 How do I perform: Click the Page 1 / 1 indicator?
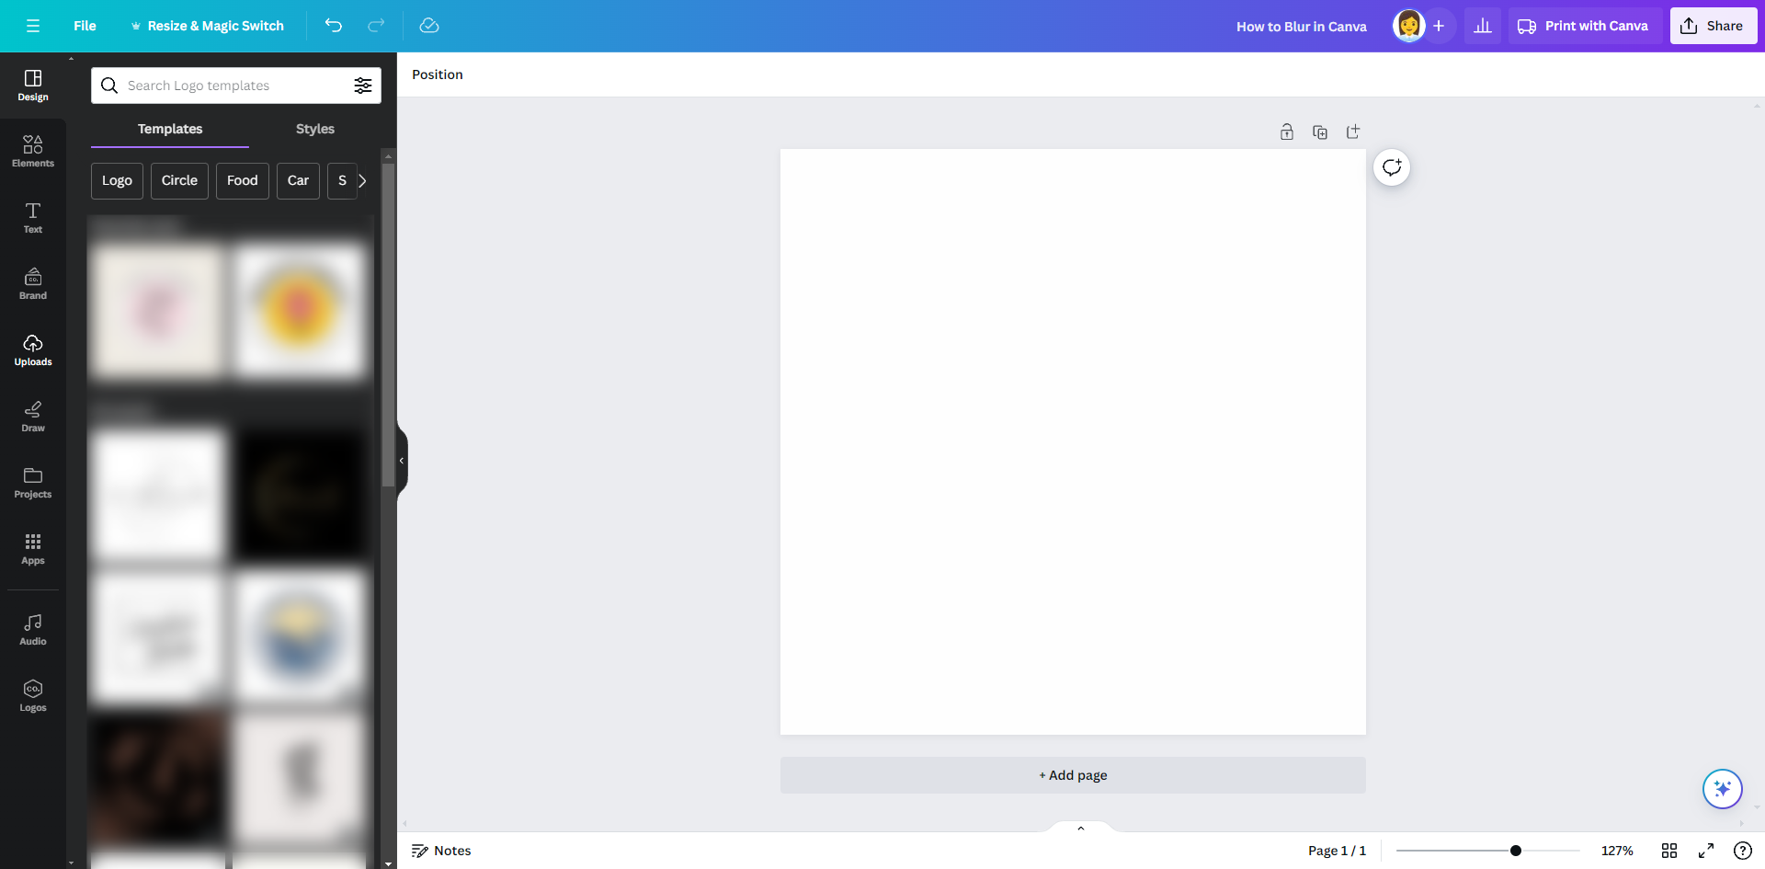(1337, 851)
